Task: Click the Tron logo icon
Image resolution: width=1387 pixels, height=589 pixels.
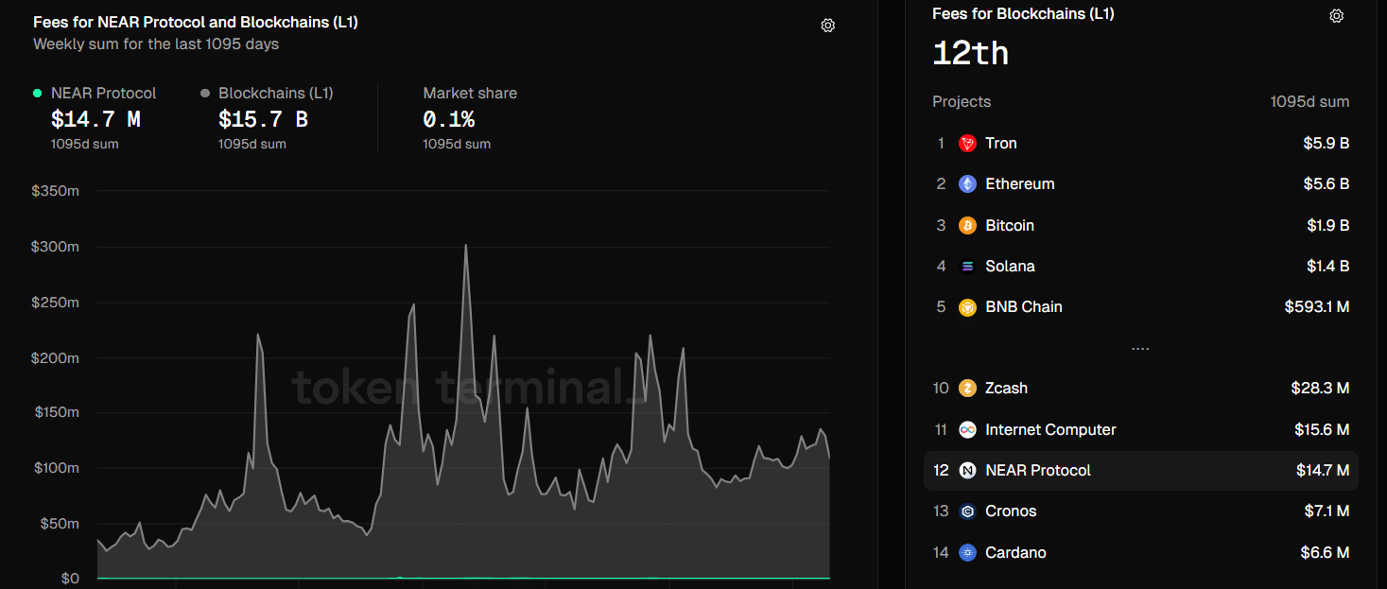Action: [x=967, y=144]
